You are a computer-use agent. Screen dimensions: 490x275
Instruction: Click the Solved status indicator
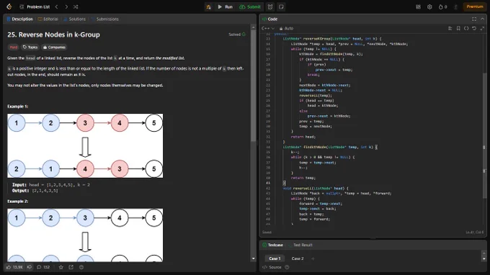click(x=237, y=35)
